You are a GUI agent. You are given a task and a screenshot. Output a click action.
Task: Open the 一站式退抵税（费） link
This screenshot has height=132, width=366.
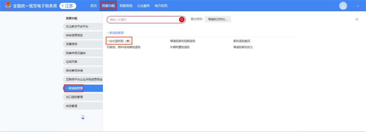click(119, 41)
